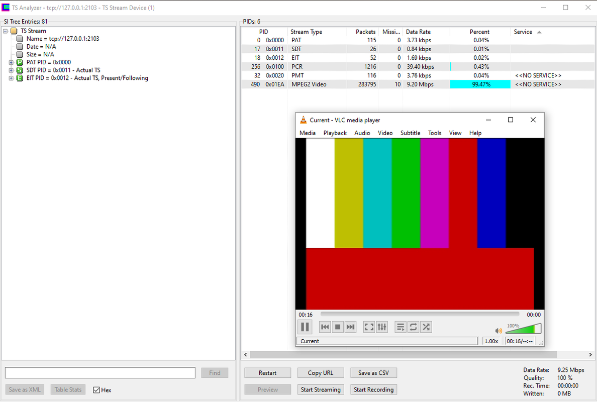Click VLC playback speed 1.00x

[491, 341]
